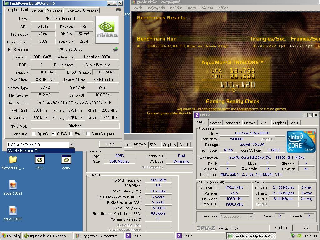Viewport: 320px width, 240px height.
Task: Click the Validate button in CPU-Z
Action: pos(281,228)
